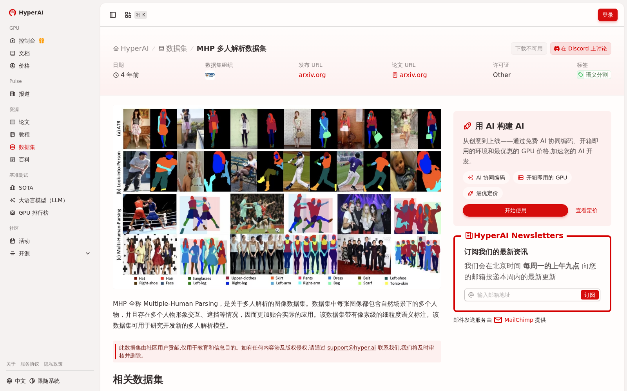This screenshot has width=627, height=391.
Task: Click the home icon in breadcrumb
Action: [116, 49]
